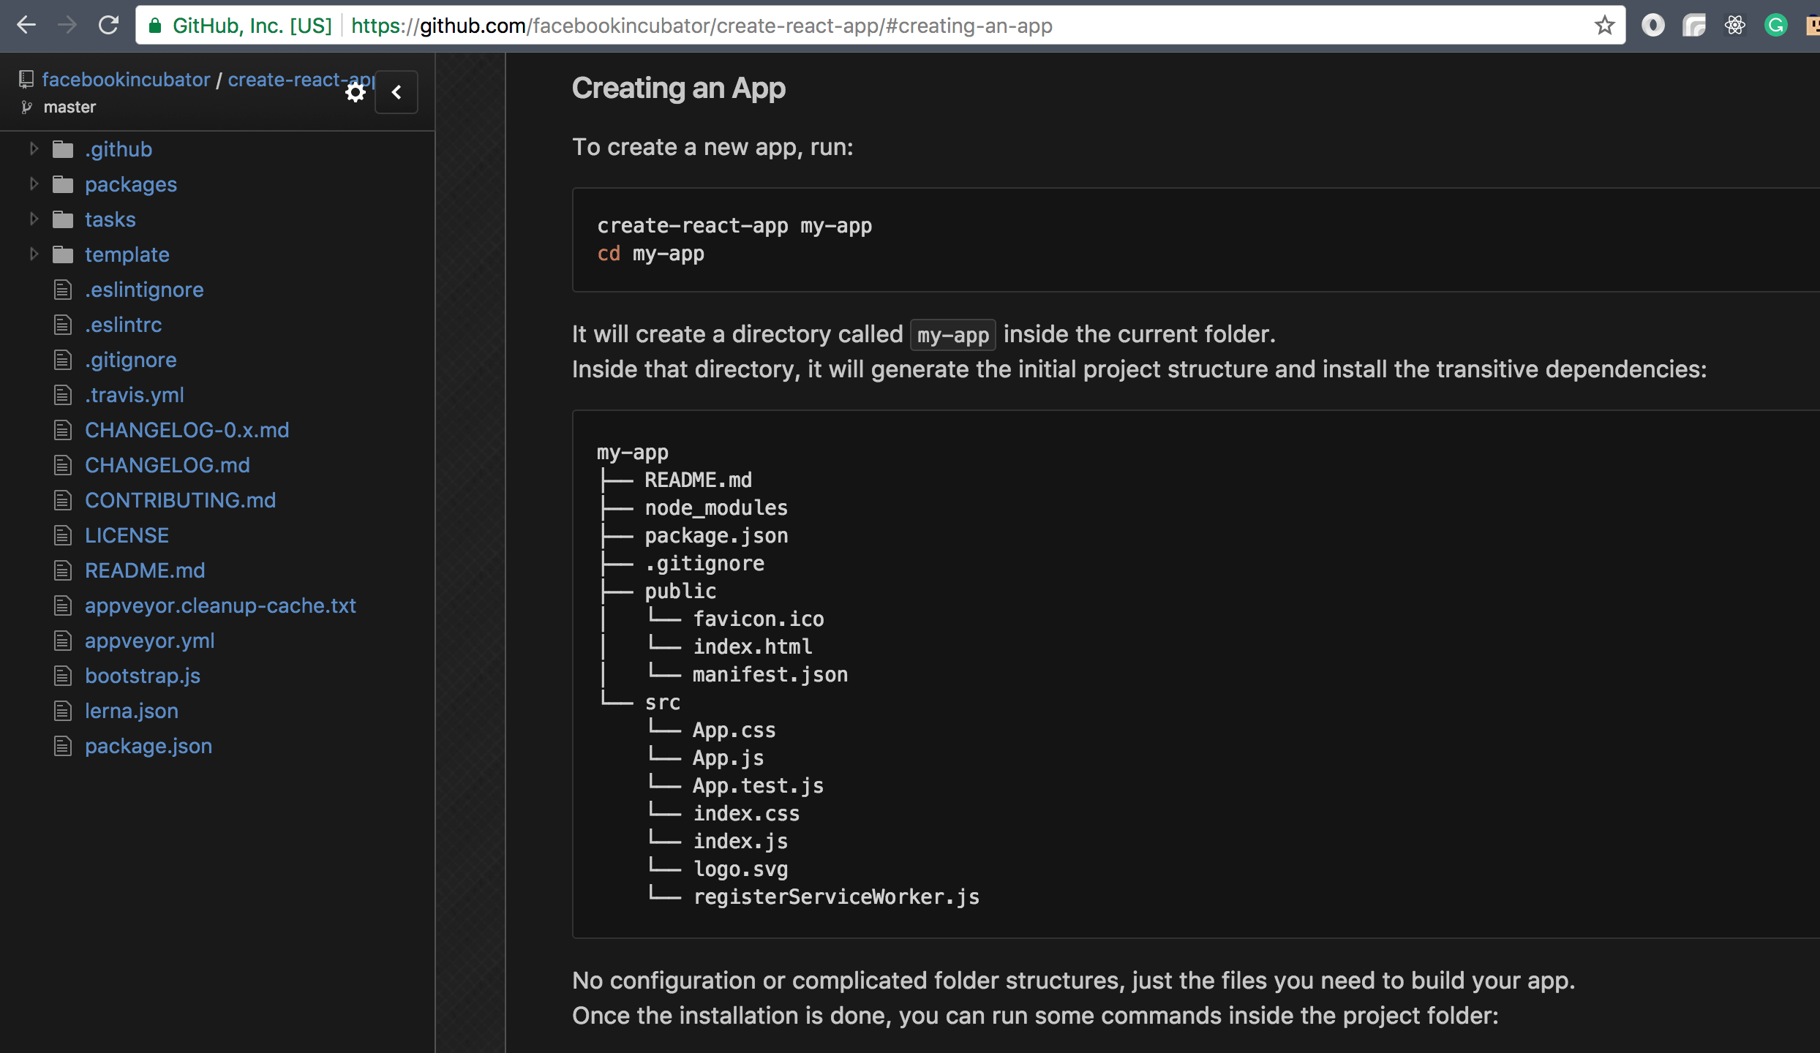The height and width of the screenshot is (1053, 1820).
Task: Click node_modules in the structure listing
Action: tap(716, 508)
